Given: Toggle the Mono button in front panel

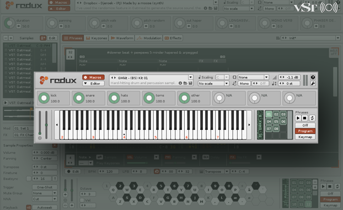Looking at the screenshot, I should click(244, 83).
